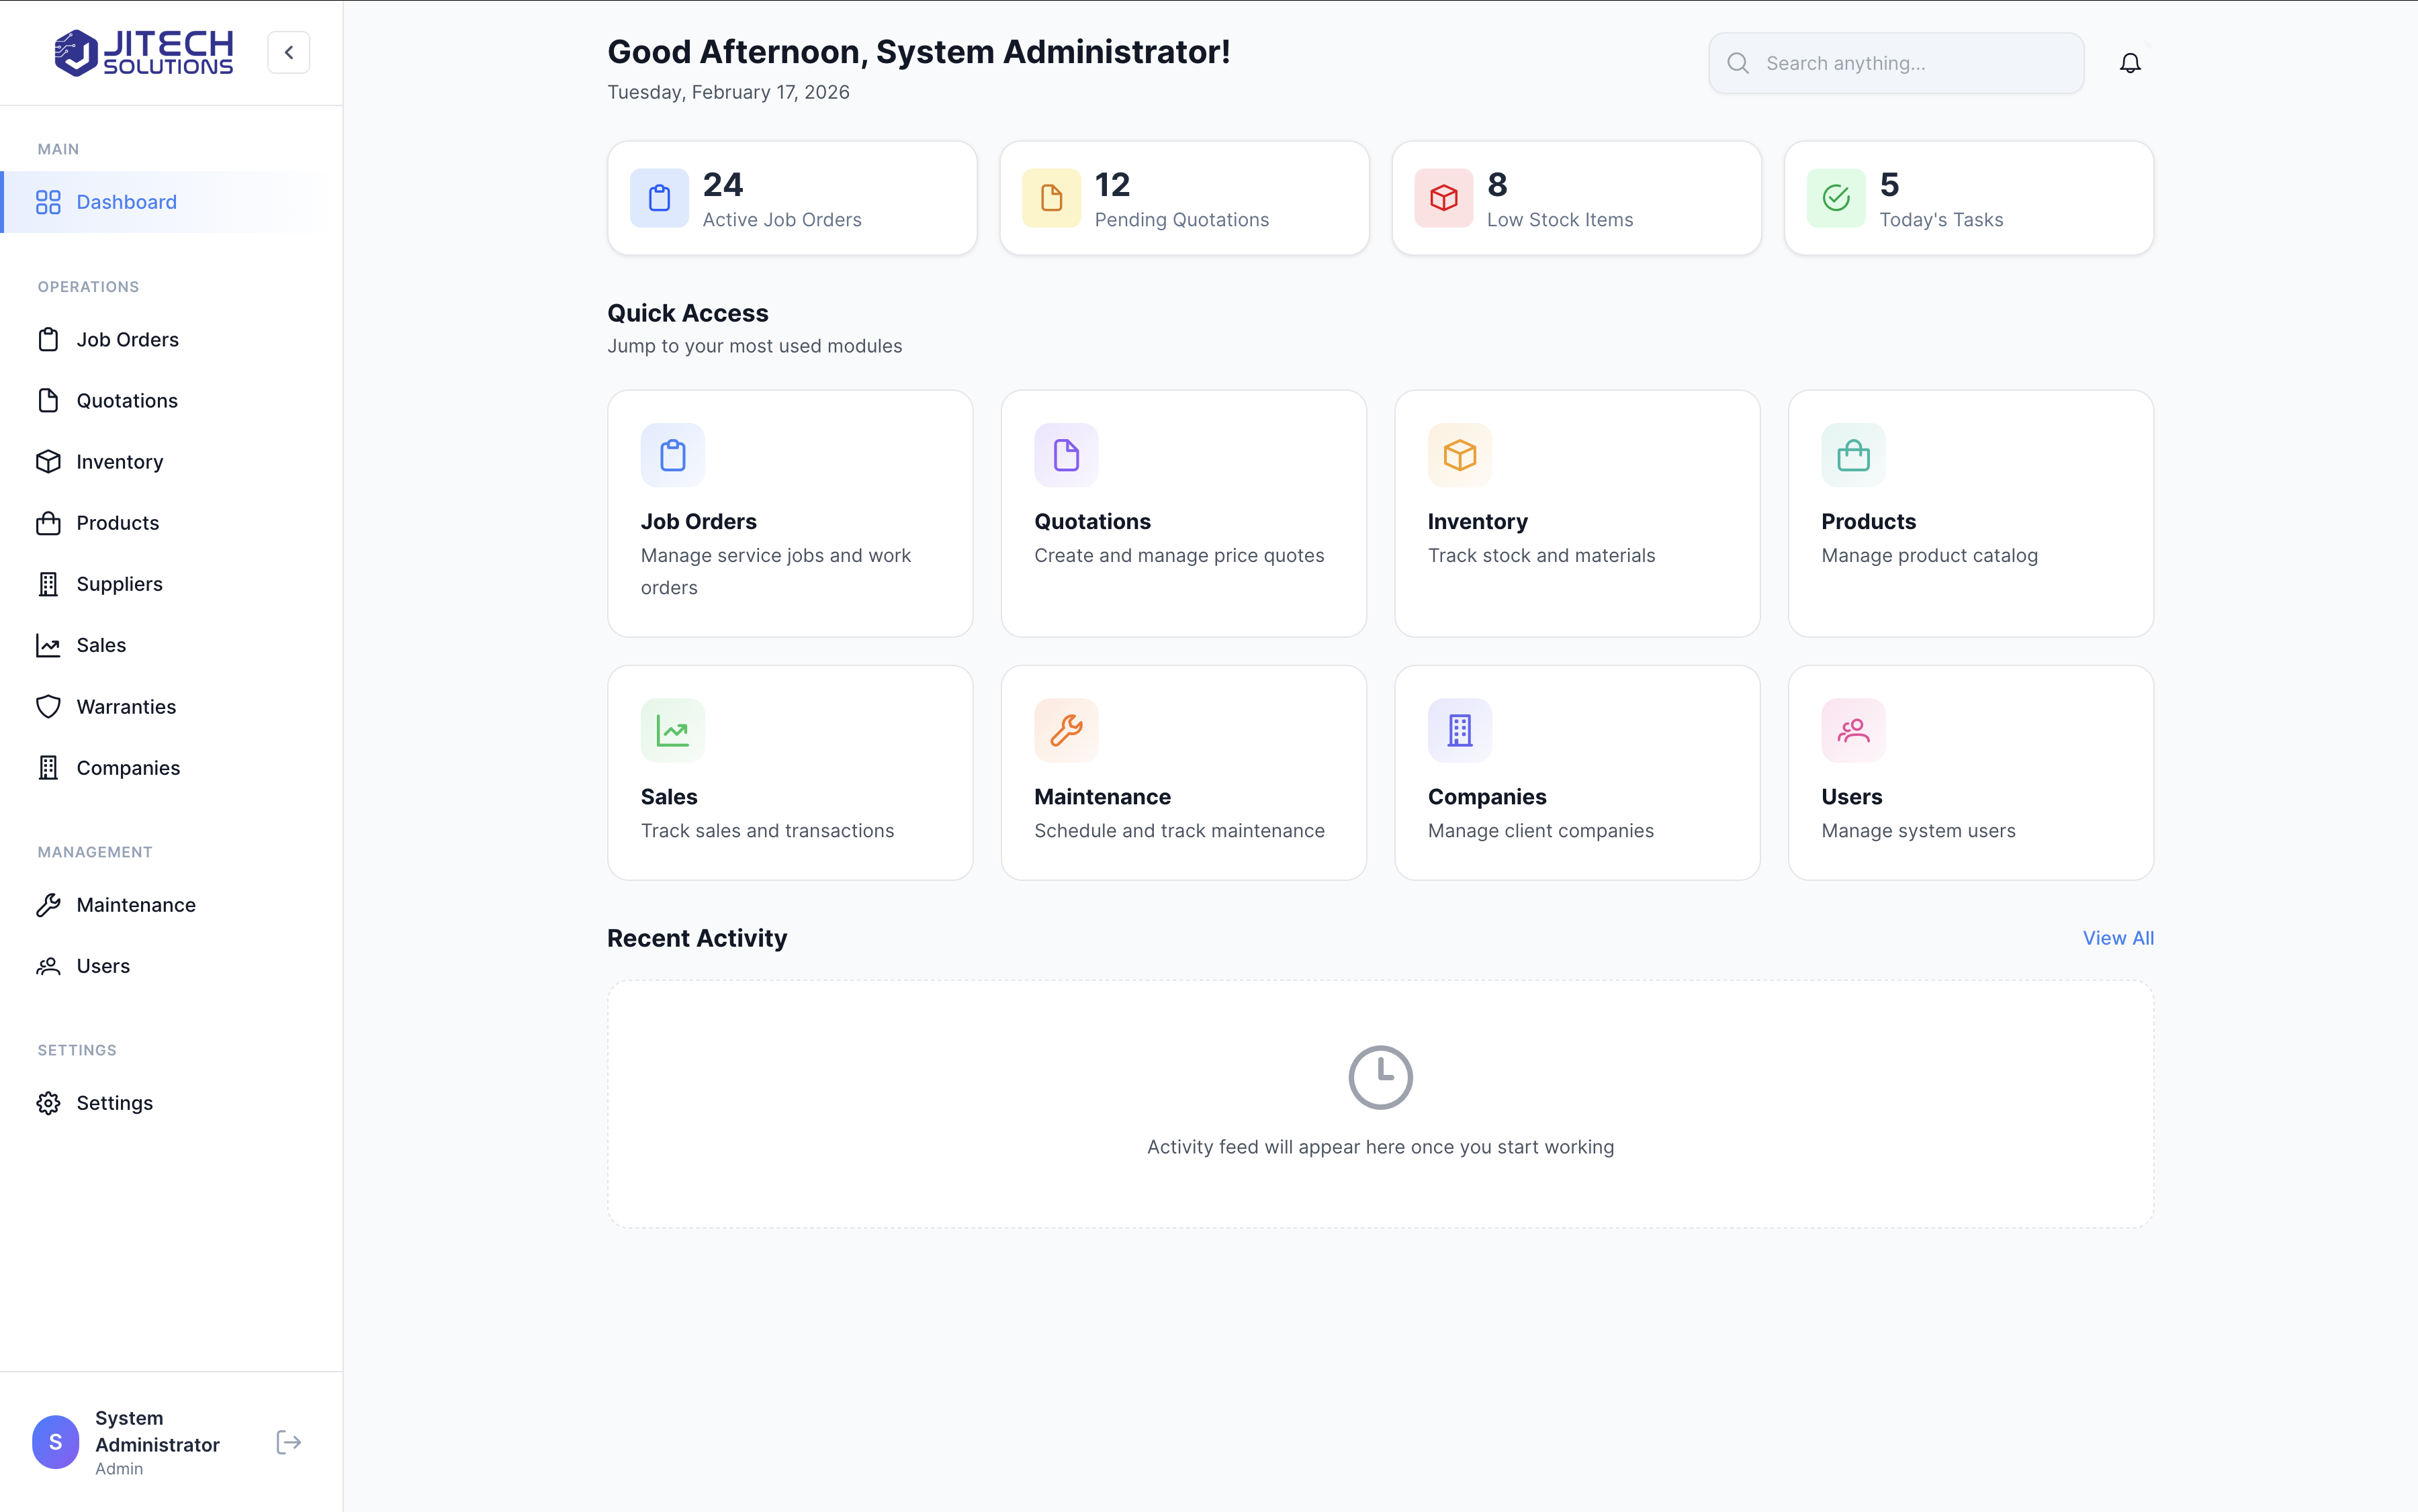Viewport: 2418px width, 1512px height.
Task: Open the Low Stock Items stat card
Action: pos(1576,198)
